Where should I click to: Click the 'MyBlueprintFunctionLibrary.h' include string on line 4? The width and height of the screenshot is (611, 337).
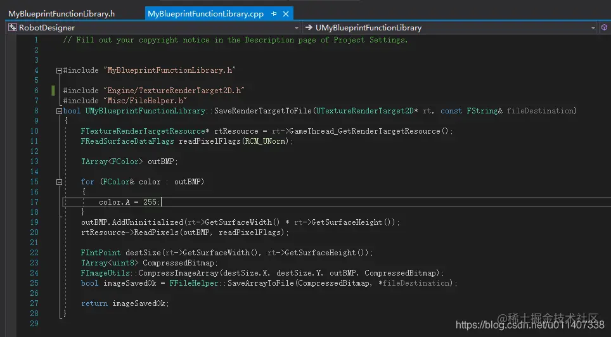point(169,70)
